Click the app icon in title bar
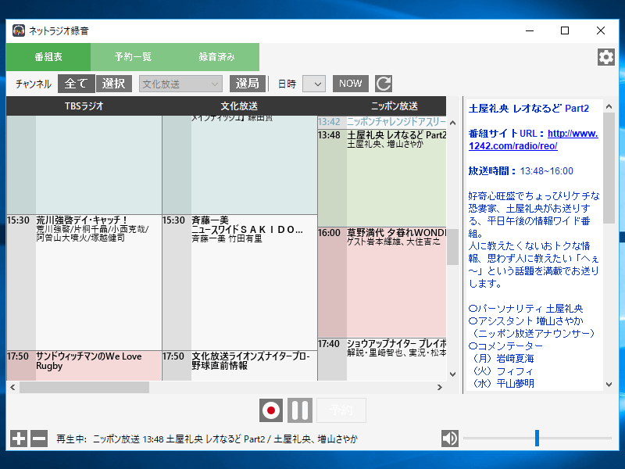Screen dimensions: 625x469 pos(18,30)
